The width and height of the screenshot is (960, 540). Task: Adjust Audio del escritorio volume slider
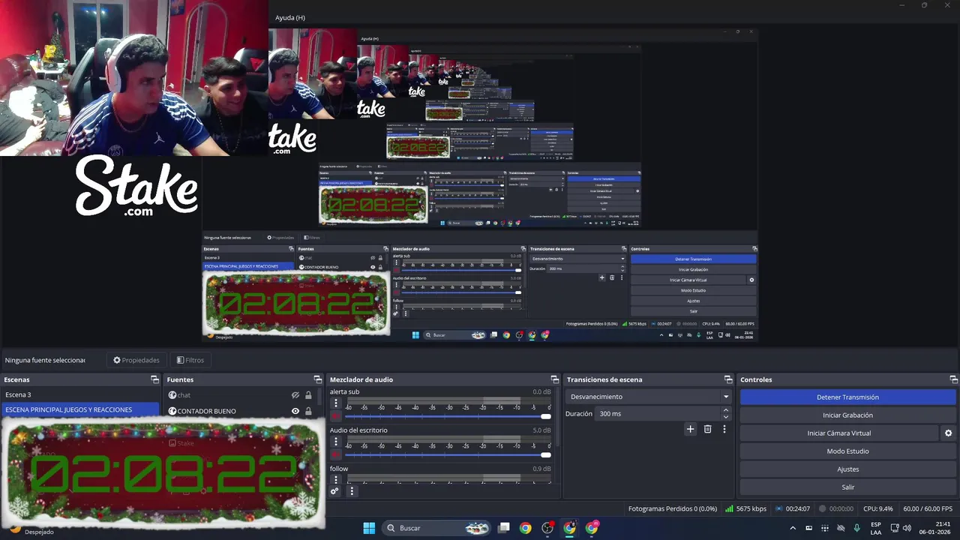tap(448, 454)
